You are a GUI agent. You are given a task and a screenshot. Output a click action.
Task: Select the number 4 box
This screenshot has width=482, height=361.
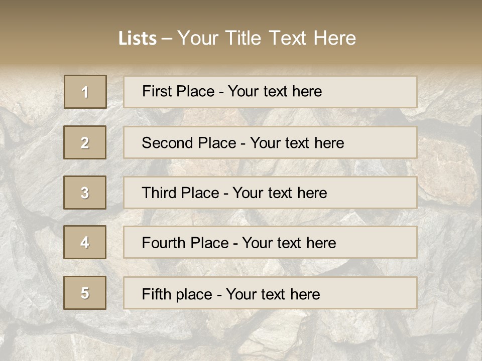pos(85,242)
